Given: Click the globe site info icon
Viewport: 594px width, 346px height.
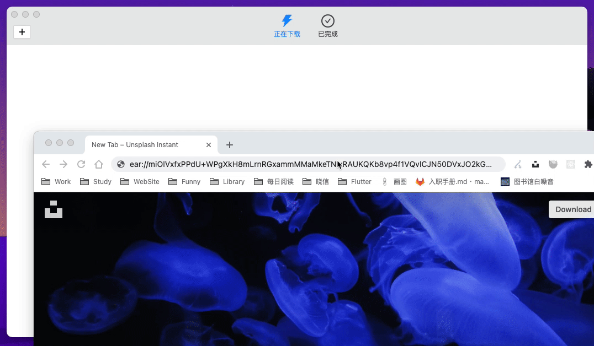Looking at the screenshot, I should click(x=121, y=164).
